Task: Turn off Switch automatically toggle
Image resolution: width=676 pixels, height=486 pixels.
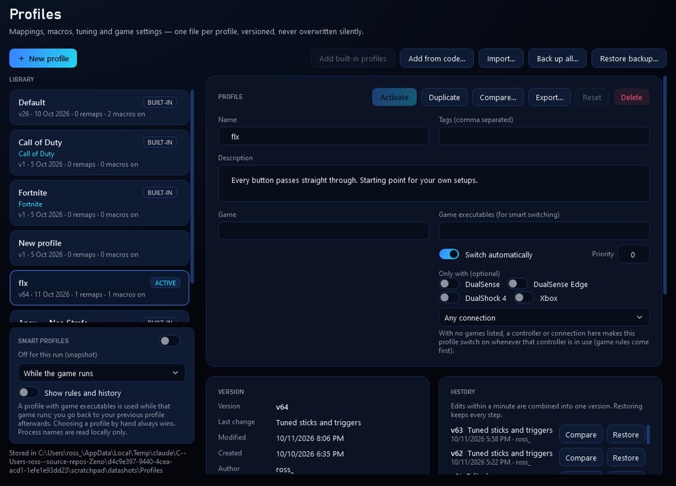Action: point(449,255)
